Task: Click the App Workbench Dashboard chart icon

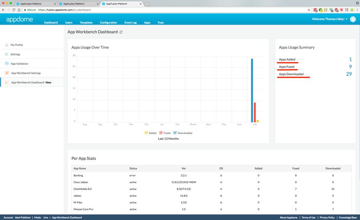Action: coord(7,82)
